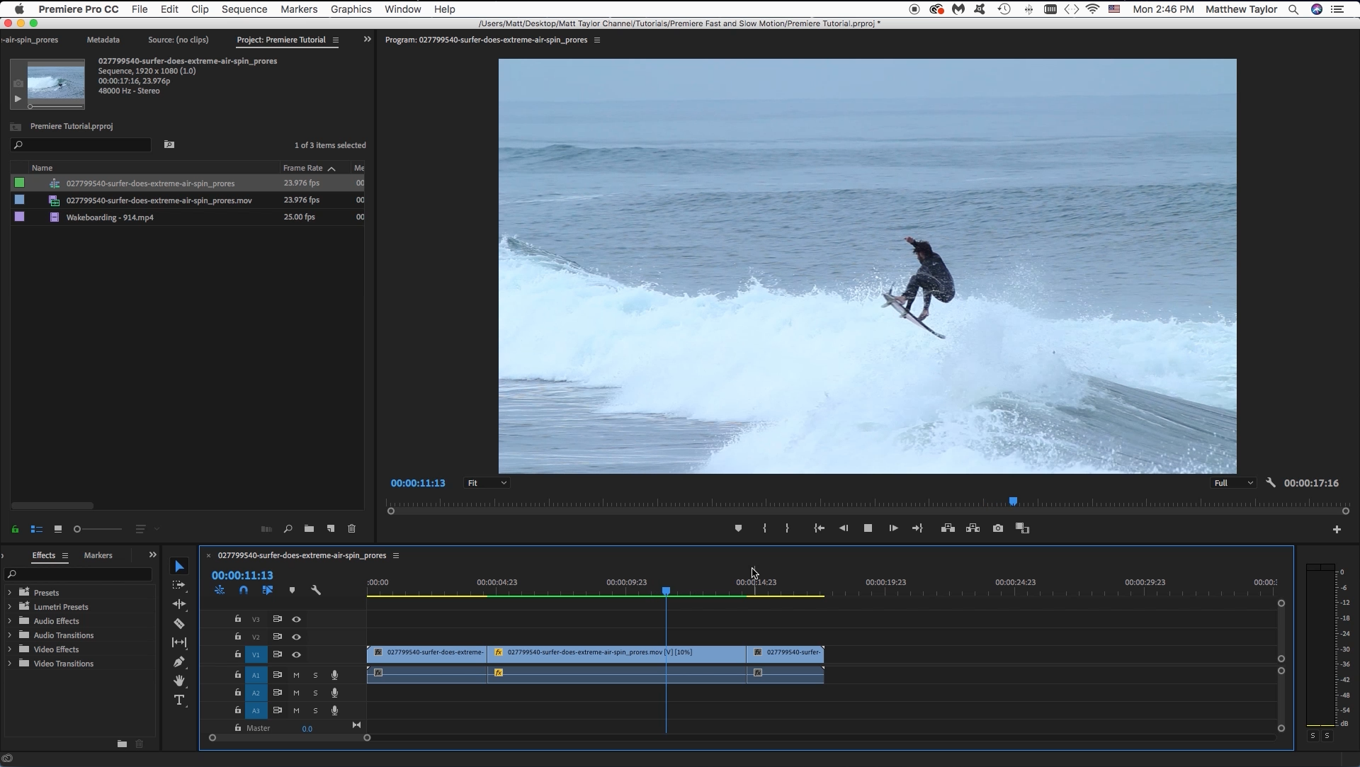Click the lift/extract button in transport

948,528
